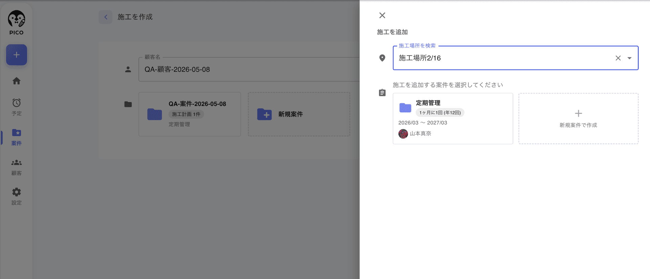Click folder icon in QA-案件-2026-05-08 card

[x=154, y=114]
